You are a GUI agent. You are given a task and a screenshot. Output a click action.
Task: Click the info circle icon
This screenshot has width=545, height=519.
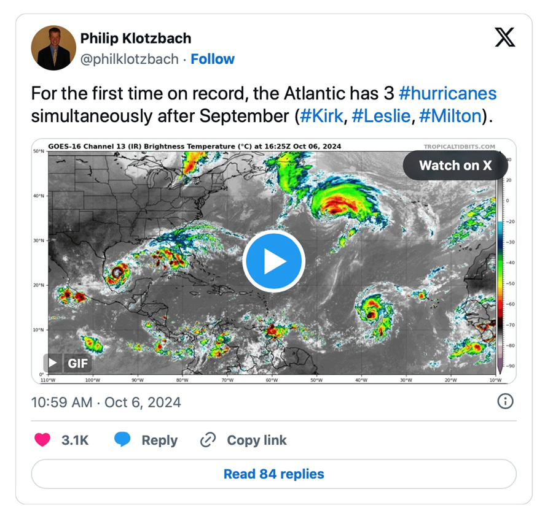click(x=505, y=401)
